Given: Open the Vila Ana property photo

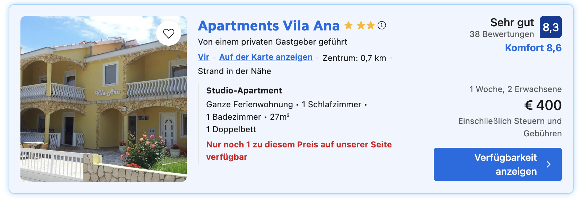Looking at the screenshot, I should [x=104, y=99].
